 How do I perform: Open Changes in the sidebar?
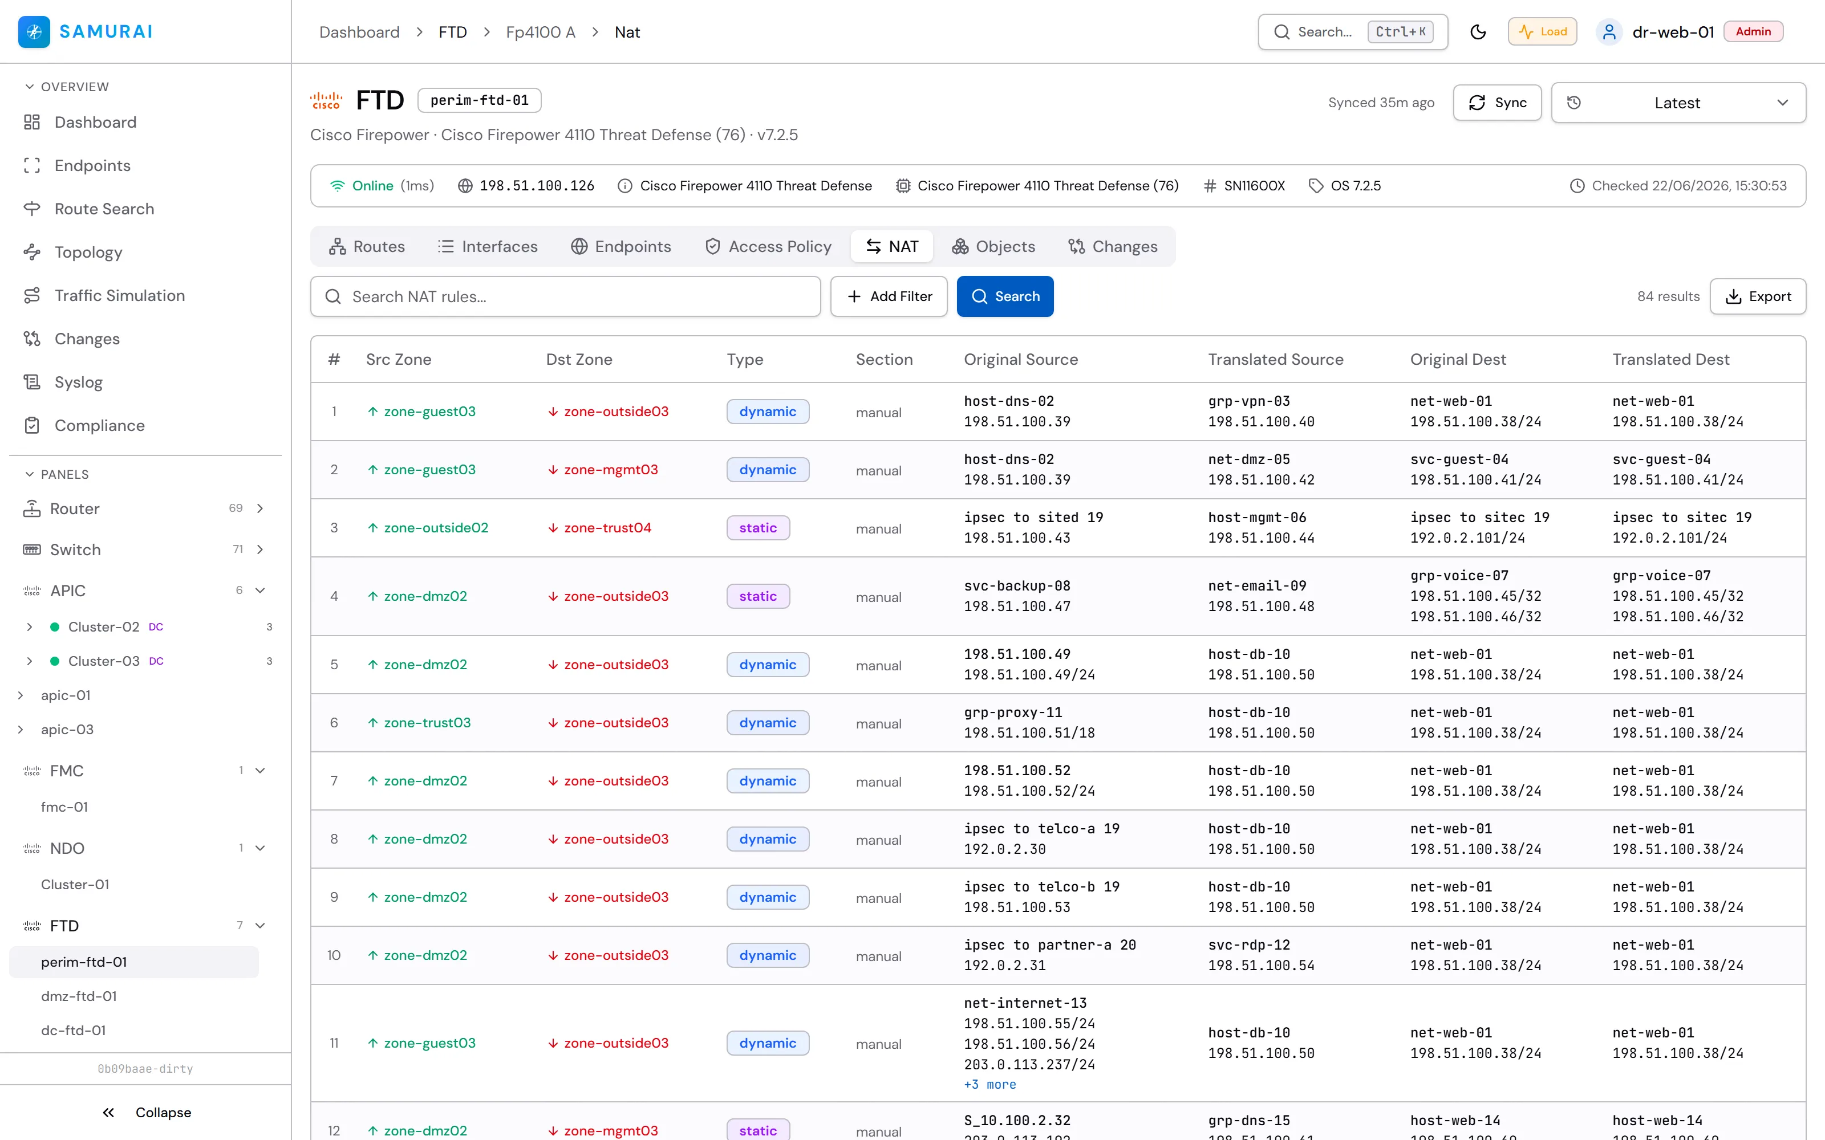[x=87, y=339]
